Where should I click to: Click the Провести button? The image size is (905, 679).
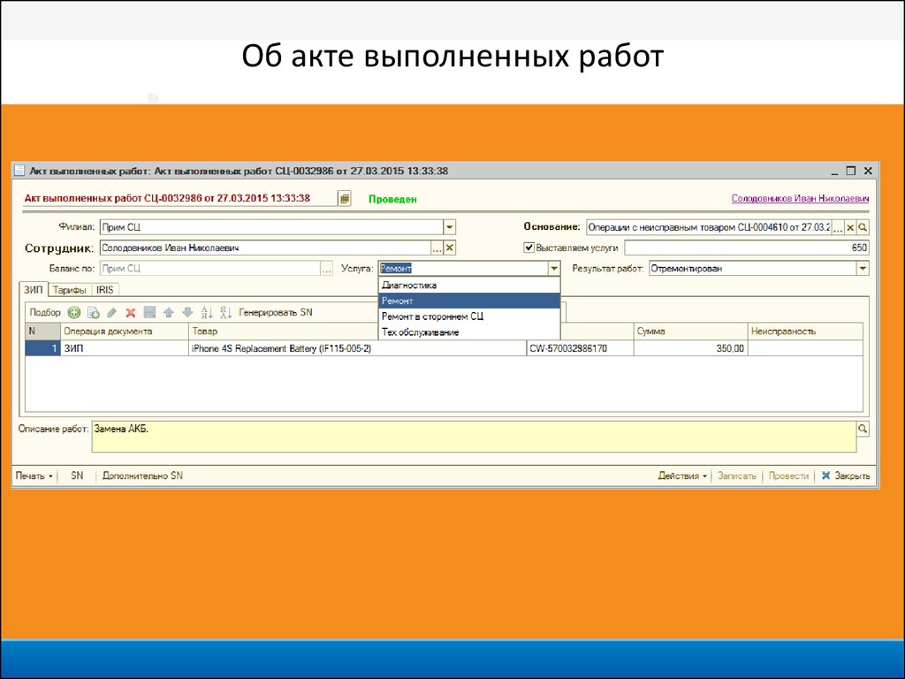[788, 476]
